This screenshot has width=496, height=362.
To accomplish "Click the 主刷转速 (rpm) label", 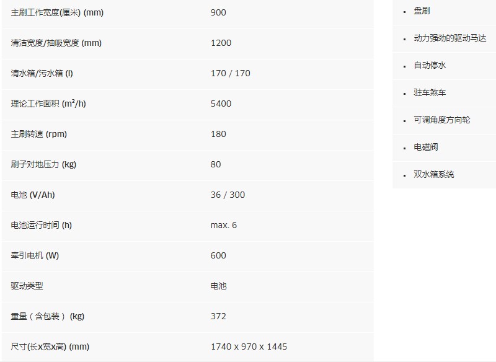I will click(x=38, y=134).
